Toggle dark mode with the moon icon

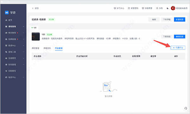coord(168,8)
